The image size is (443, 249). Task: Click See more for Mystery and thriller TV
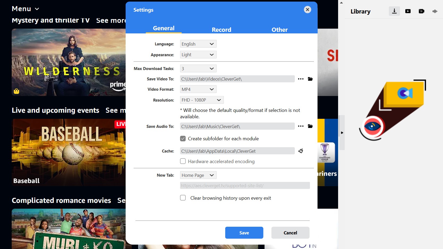(111, 20)
